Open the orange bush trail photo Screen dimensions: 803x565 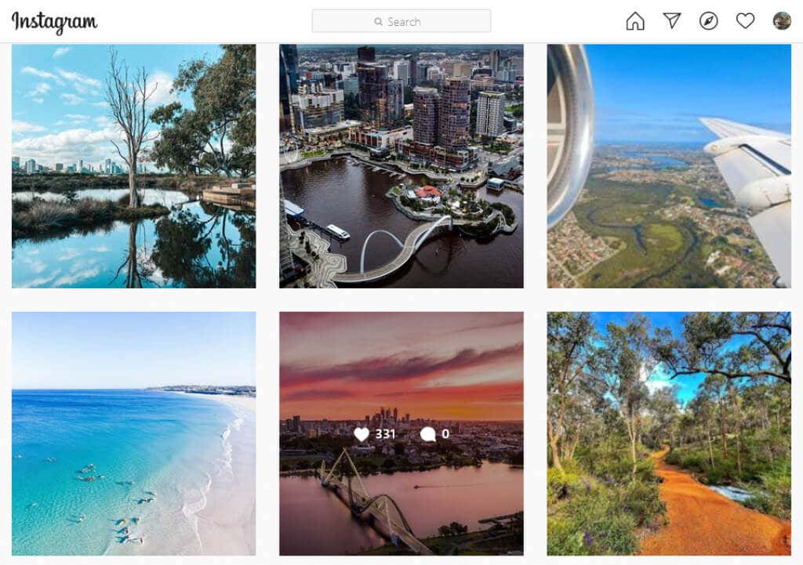(x=669, y=433)
